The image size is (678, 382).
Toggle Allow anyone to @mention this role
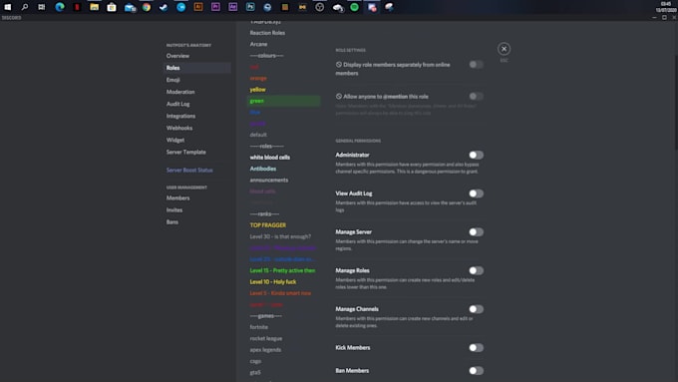(476, 96)
